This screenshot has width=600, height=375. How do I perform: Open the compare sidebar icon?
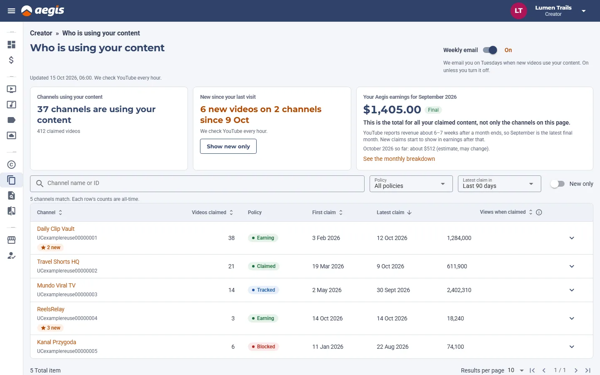(x=12, y=211)
